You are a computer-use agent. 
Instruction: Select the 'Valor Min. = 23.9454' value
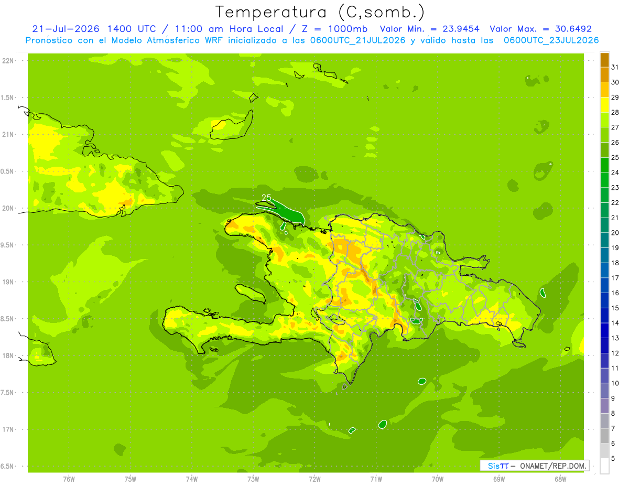click(x=429, y=29)
